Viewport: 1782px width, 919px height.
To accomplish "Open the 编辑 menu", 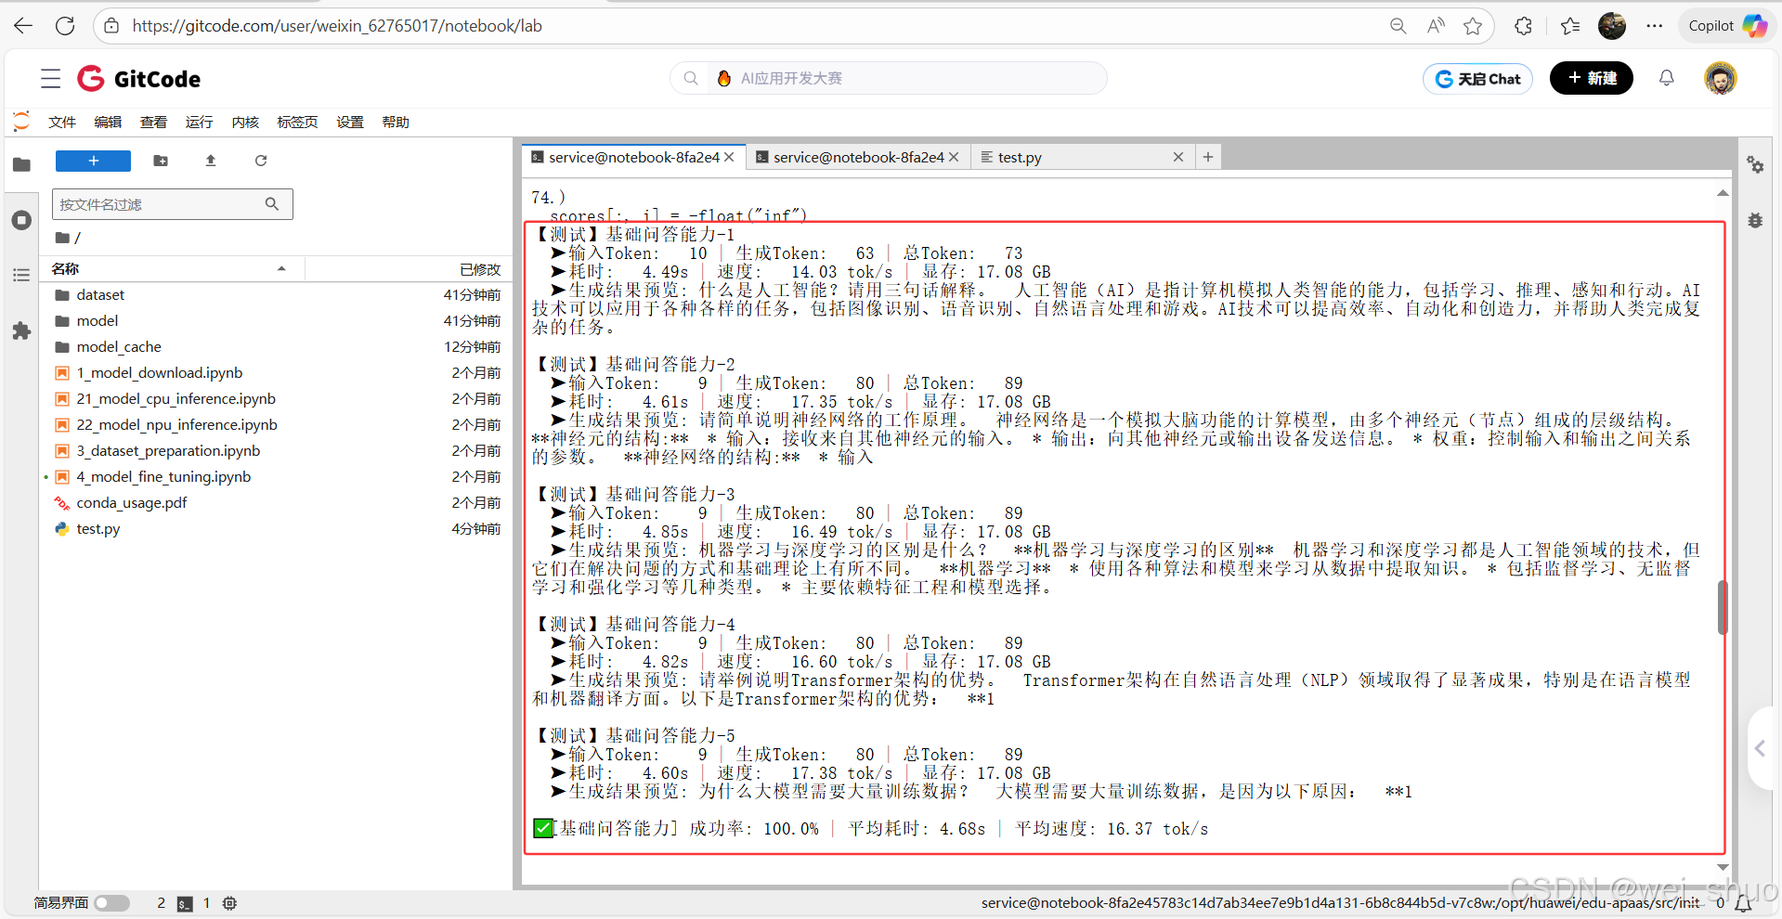I will coord(108,122).
